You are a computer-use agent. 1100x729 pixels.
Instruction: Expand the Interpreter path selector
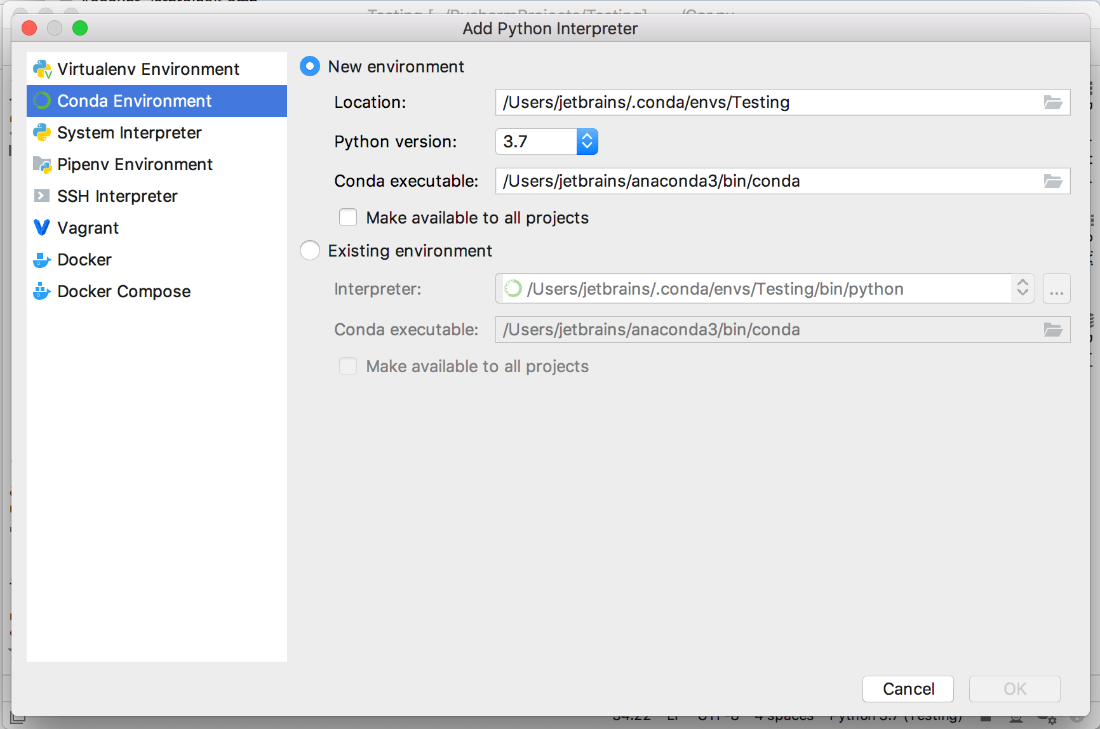click(1023, 288)
